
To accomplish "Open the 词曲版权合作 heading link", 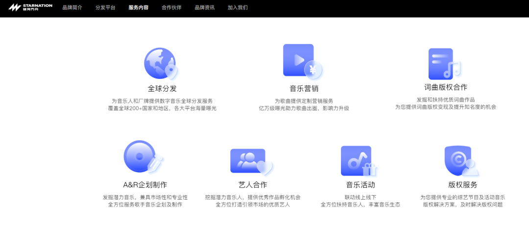I will (x=445, y=87).
